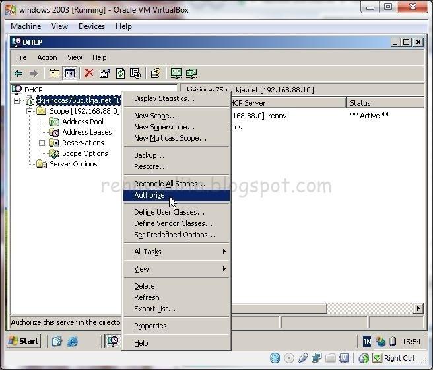Click the VirtualBox USB status icon
433x370 pixels.
point(303,358)
